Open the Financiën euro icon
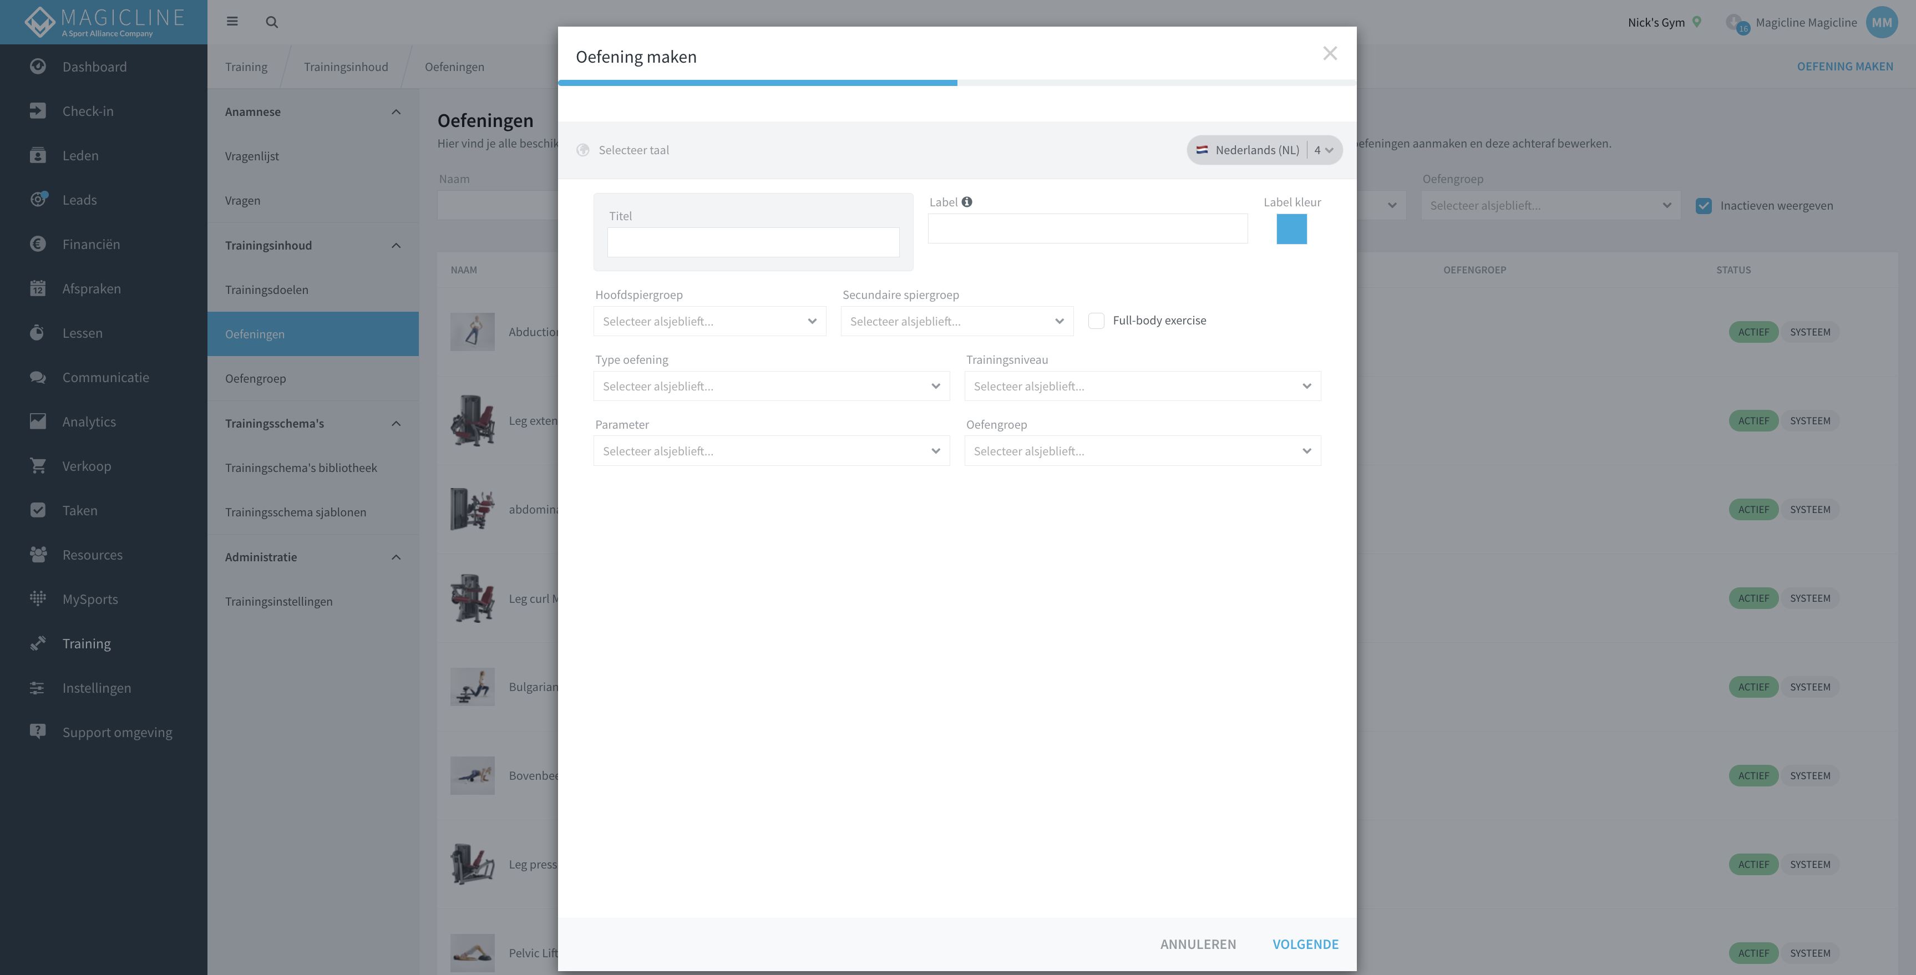The width and height of the screenshot is (1916, 975). 38,244
